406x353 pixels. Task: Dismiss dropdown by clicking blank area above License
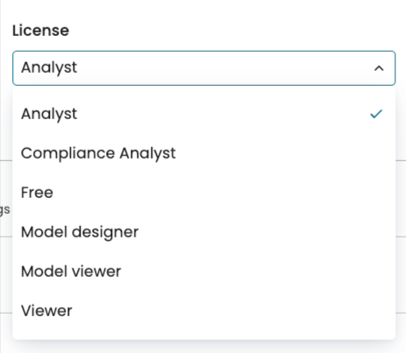(204, 11)
